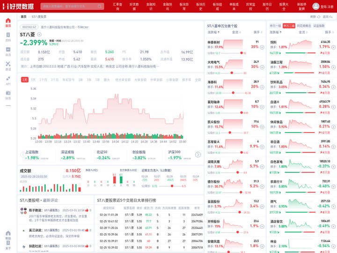Toggle the 换手率 chart series
337x253 pixels.
point(187,80)
